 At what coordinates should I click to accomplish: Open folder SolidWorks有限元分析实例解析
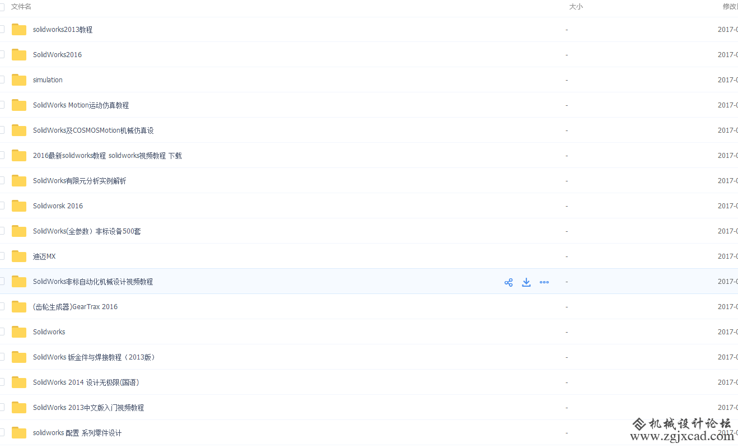[80, 181]
